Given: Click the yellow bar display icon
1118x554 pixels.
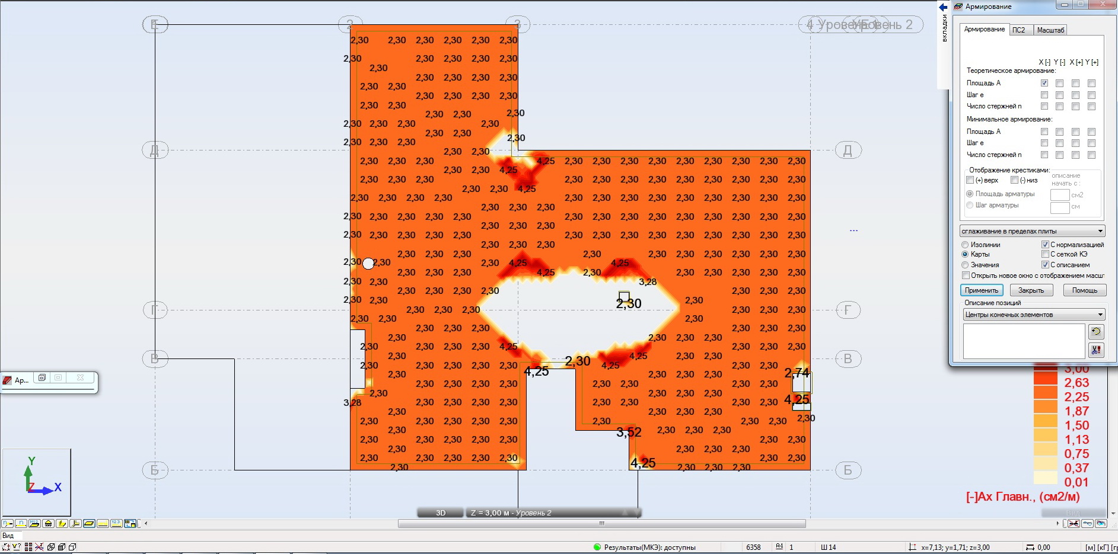Looking at the screenshot, I should coord(103,523).
